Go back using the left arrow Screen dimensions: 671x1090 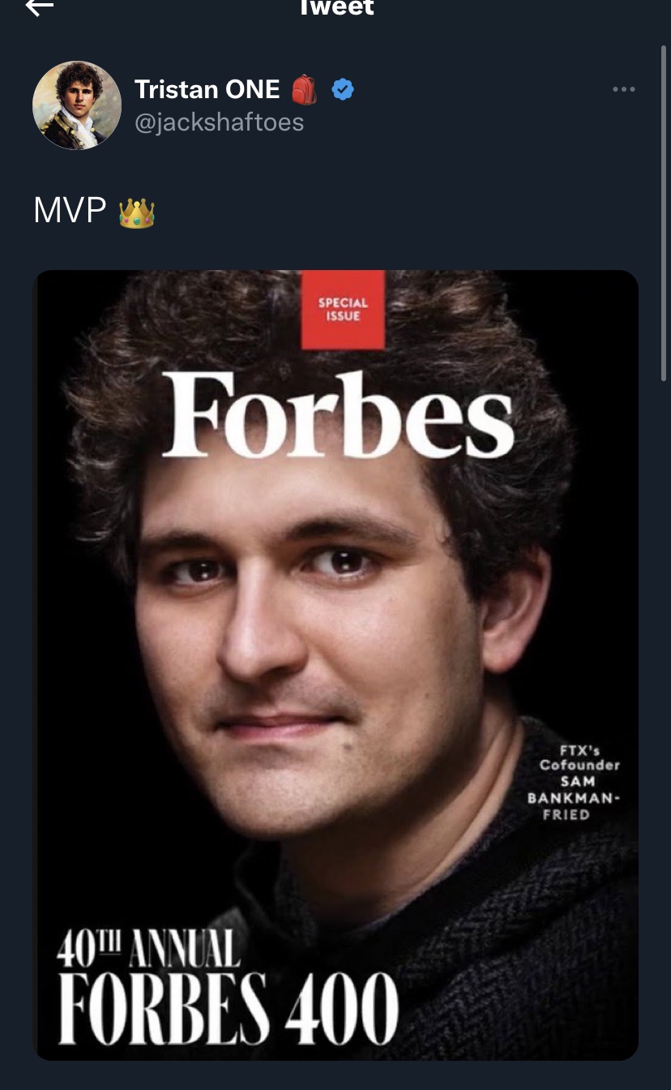click(x=39, y=6)
